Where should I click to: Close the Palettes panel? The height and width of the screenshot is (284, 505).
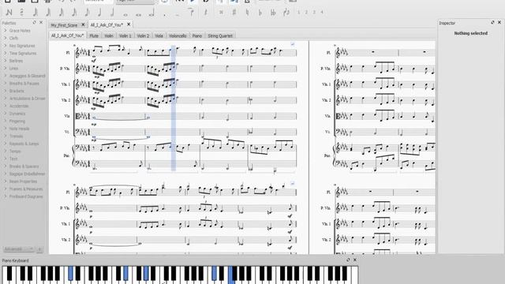(41, 23)
